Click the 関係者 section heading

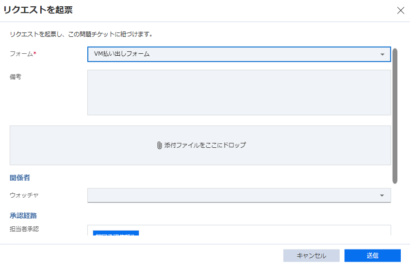point(19,178)
